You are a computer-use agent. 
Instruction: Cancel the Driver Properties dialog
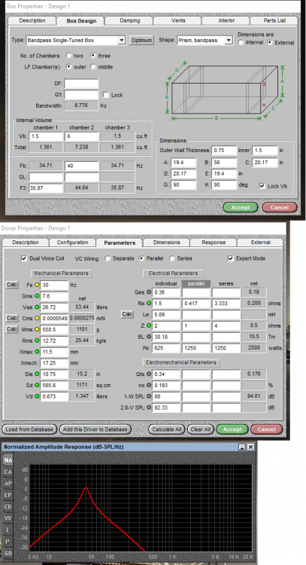[x=266, y=429]
